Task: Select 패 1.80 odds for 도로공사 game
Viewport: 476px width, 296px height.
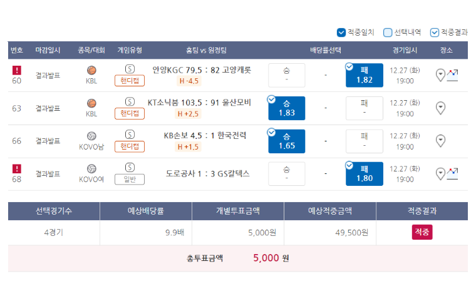Action: point(365,174)
